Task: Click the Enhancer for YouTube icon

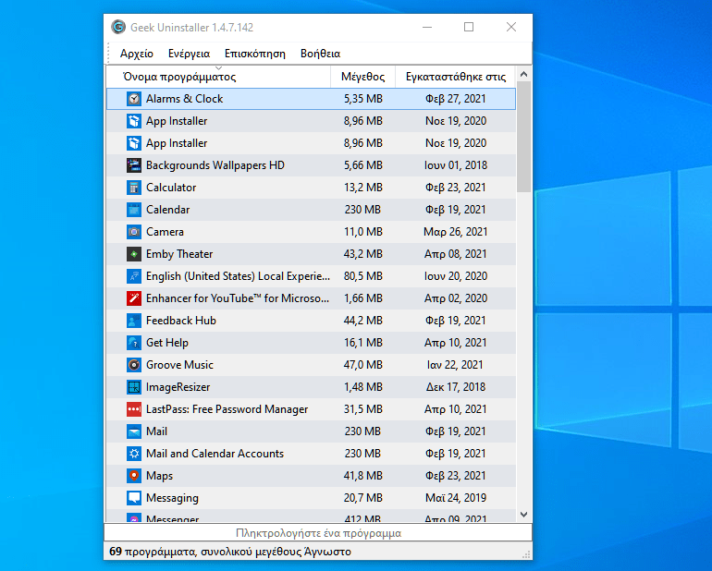Action: point(133,298)
